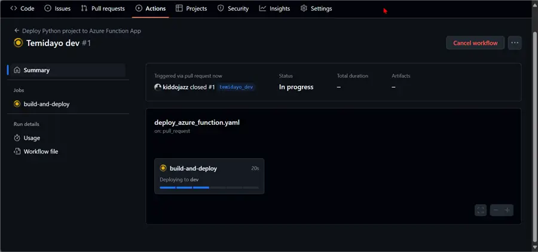538x252 pixels.
Task: Open the Code tab
Action: click(22, 8)
